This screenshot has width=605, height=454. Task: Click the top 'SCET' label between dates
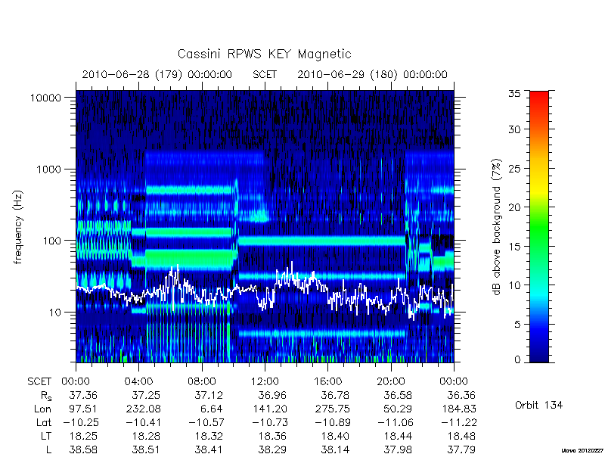click(x=265, y=74)
